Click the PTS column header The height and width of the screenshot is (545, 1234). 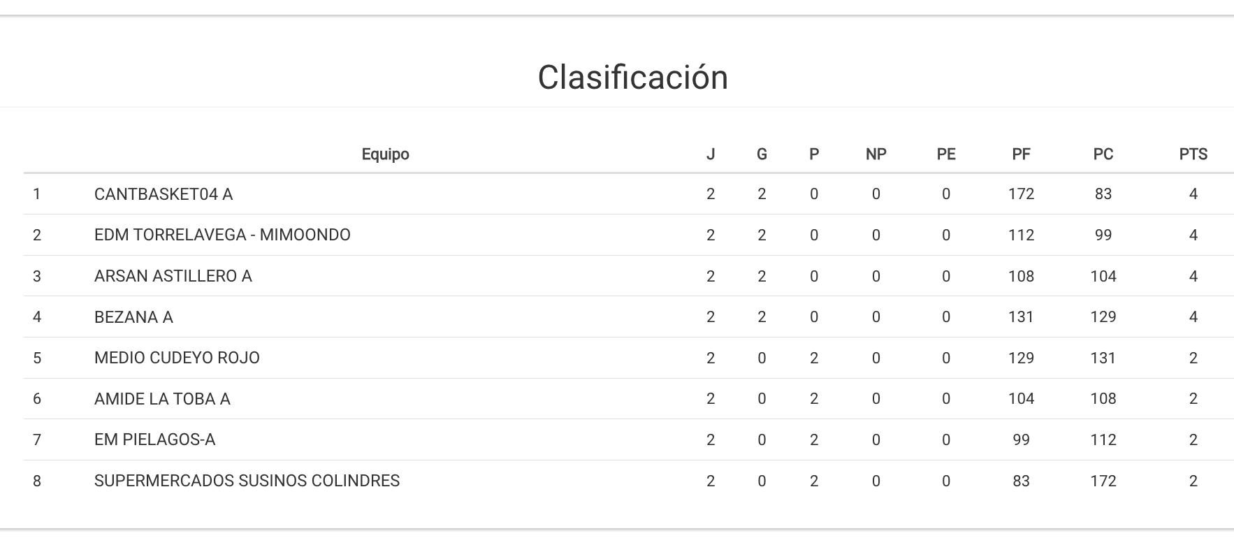coord(1193,154)
